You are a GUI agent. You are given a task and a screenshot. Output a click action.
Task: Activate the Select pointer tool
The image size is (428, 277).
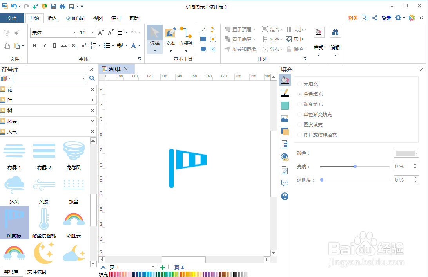[155, 39]
